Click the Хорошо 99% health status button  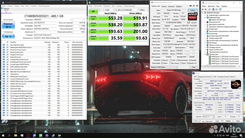9,25
